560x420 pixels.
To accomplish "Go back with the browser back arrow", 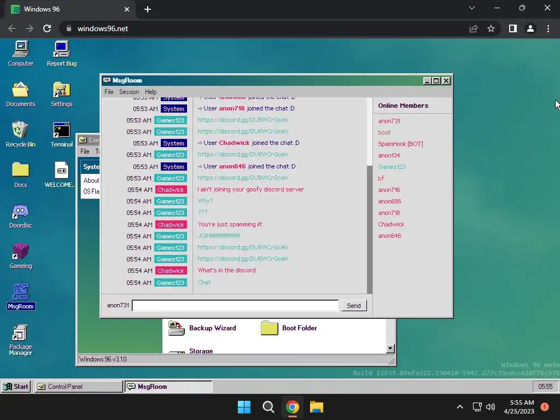I will coord(12,28).
